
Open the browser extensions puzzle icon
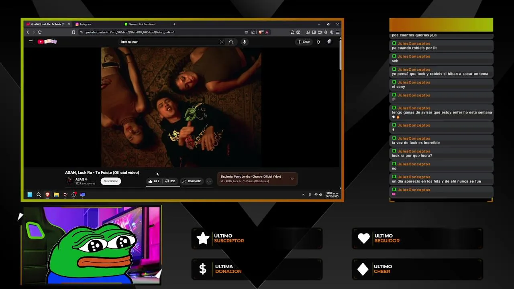click(x=292, y=32)
